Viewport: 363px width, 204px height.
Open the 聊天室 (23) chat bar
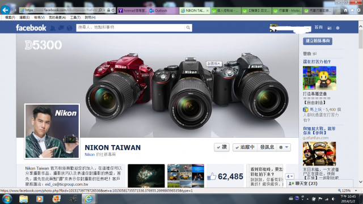point(320,184)
